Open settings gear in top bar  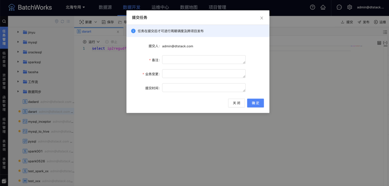pos(349,7)
